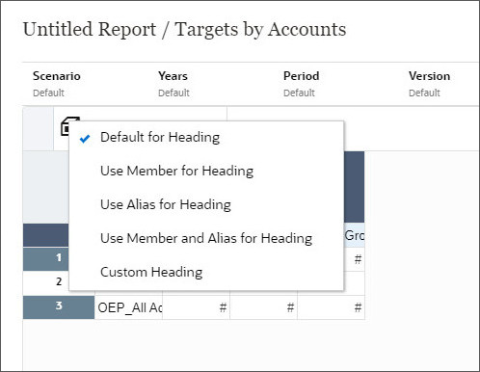Select the last # cell in row 1

click(x=354, y=259)
